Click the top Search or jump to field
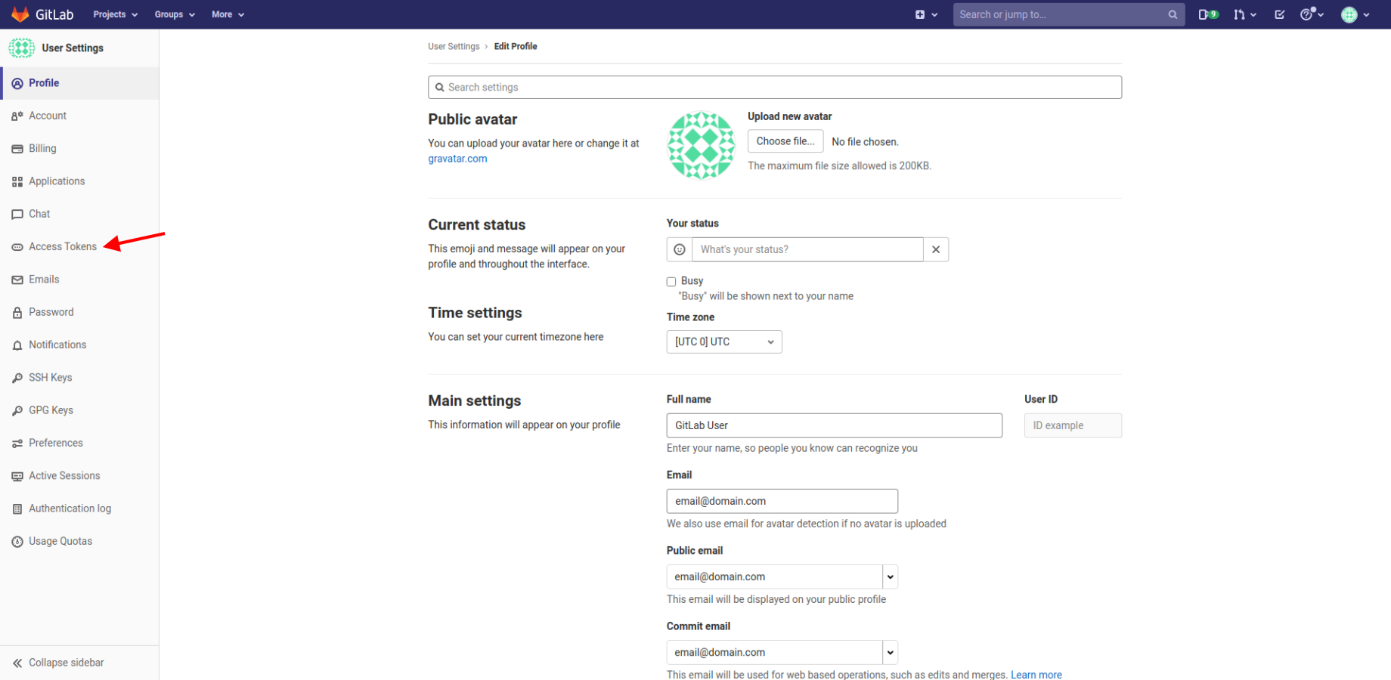Viewport: 1391px width, 680px height. (1069, 14)
